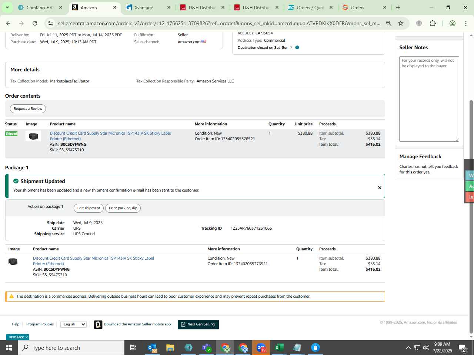The image size is (474, 355).
Task: Reload the page with refresh icon
Action: click(x=35, y=23)
